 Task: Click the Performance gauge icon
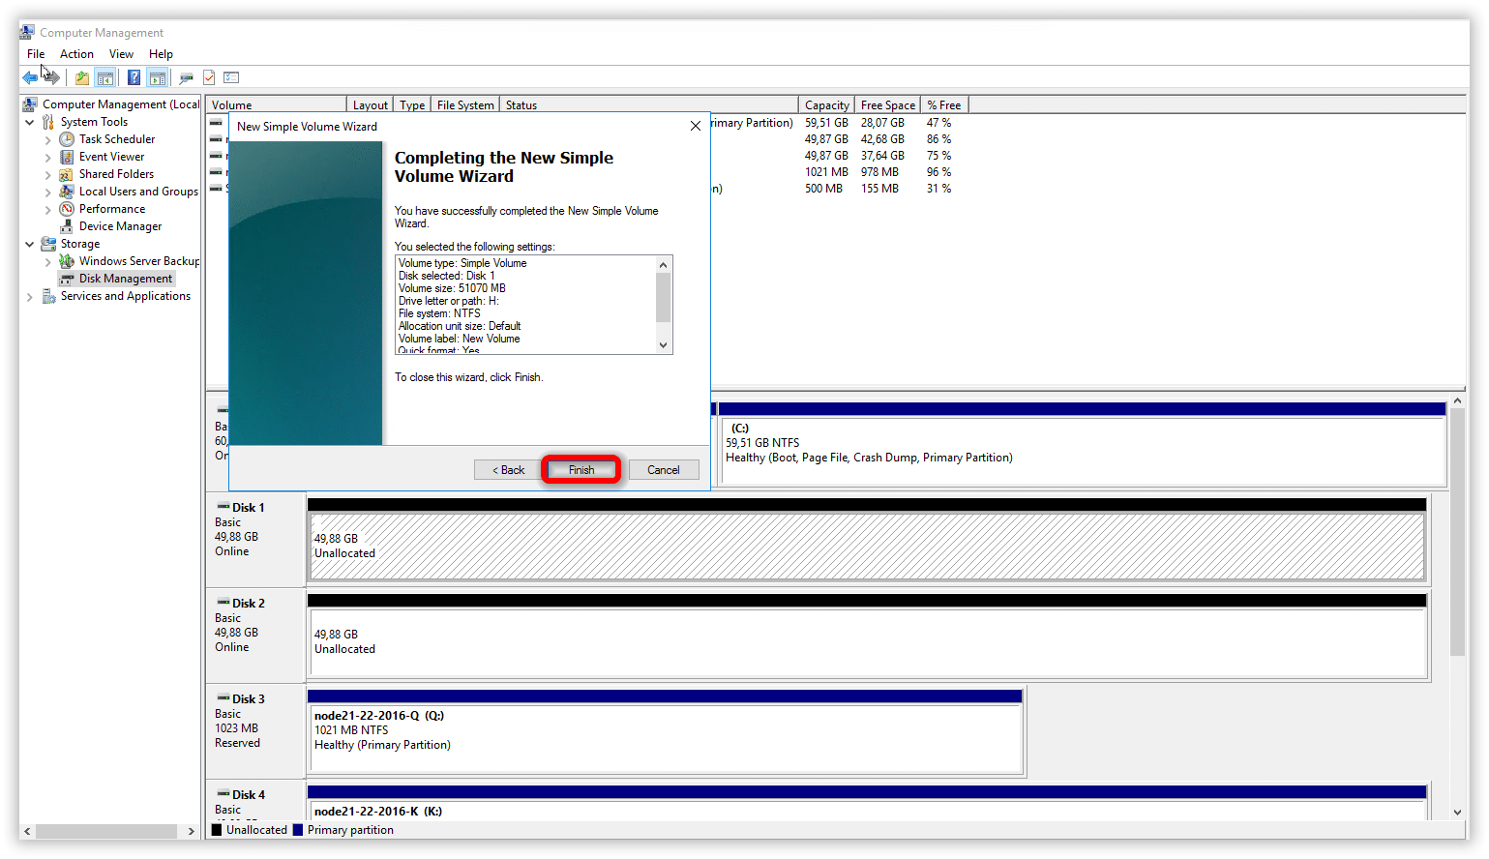pos(67,209)
